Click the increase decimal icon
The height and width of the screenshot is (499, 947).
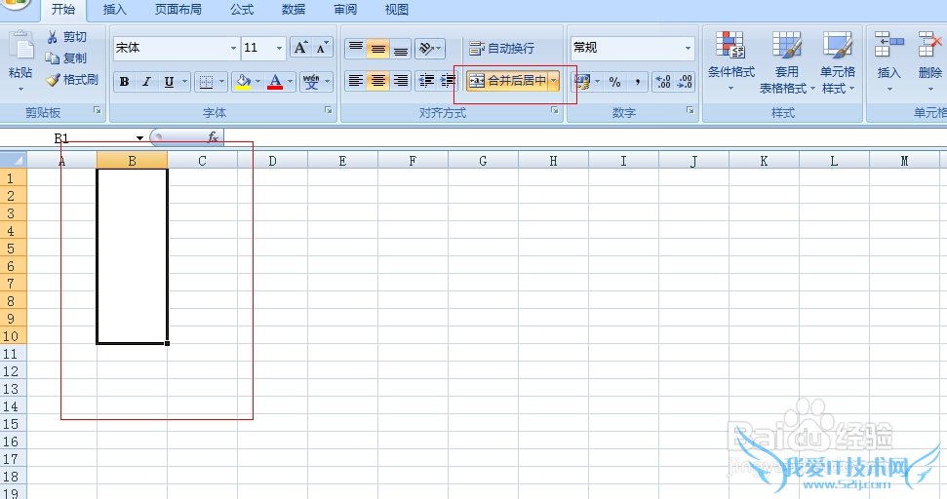pyautogui.click(x=663, y=82)
